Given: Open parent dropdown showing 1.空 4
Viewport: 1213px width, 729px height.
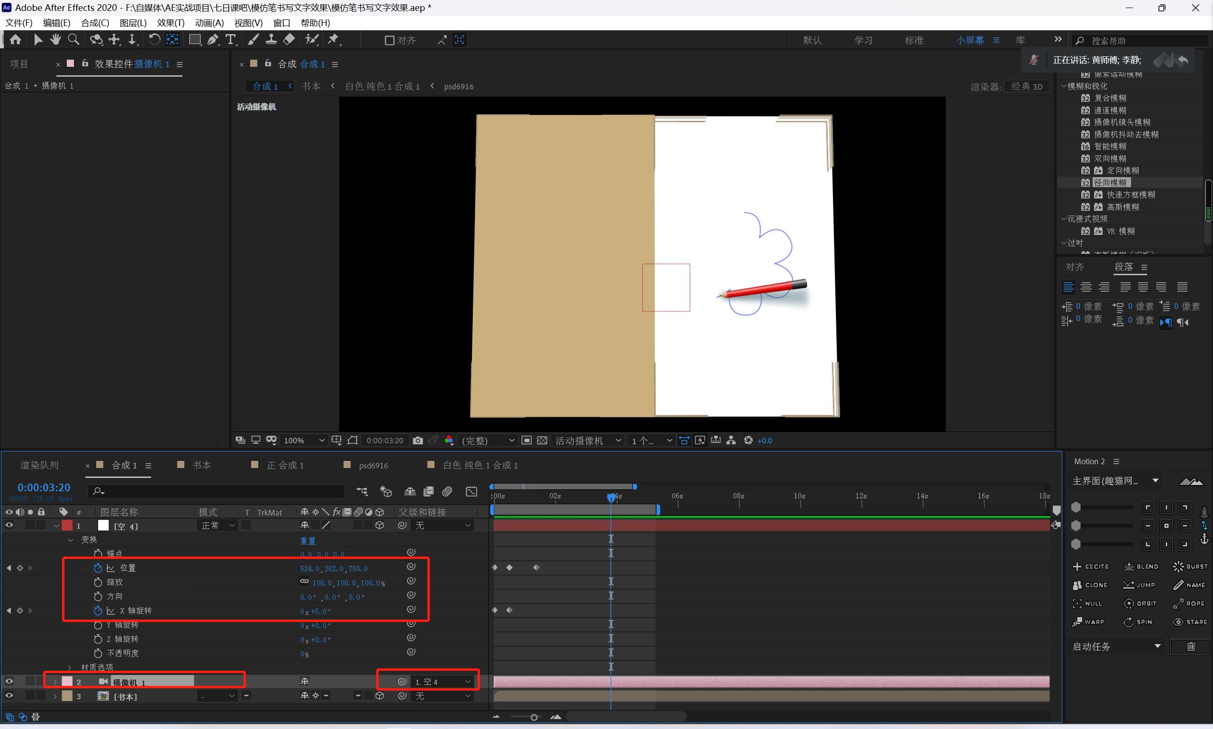Looking at the screenshot, I should pyautogui.click(x=442, y=682).
